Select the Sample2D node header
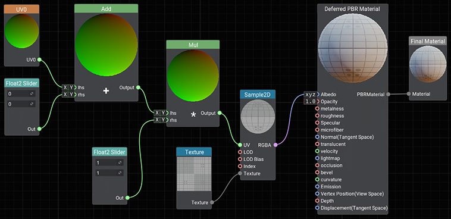 tap(258, 95)
